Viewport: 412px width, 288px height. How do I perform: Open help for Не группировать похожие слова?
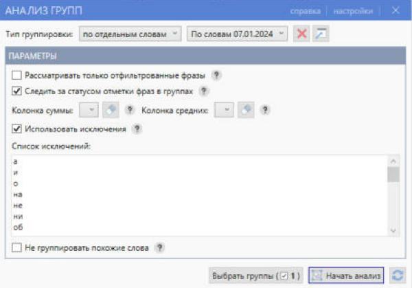click(159, 247)
